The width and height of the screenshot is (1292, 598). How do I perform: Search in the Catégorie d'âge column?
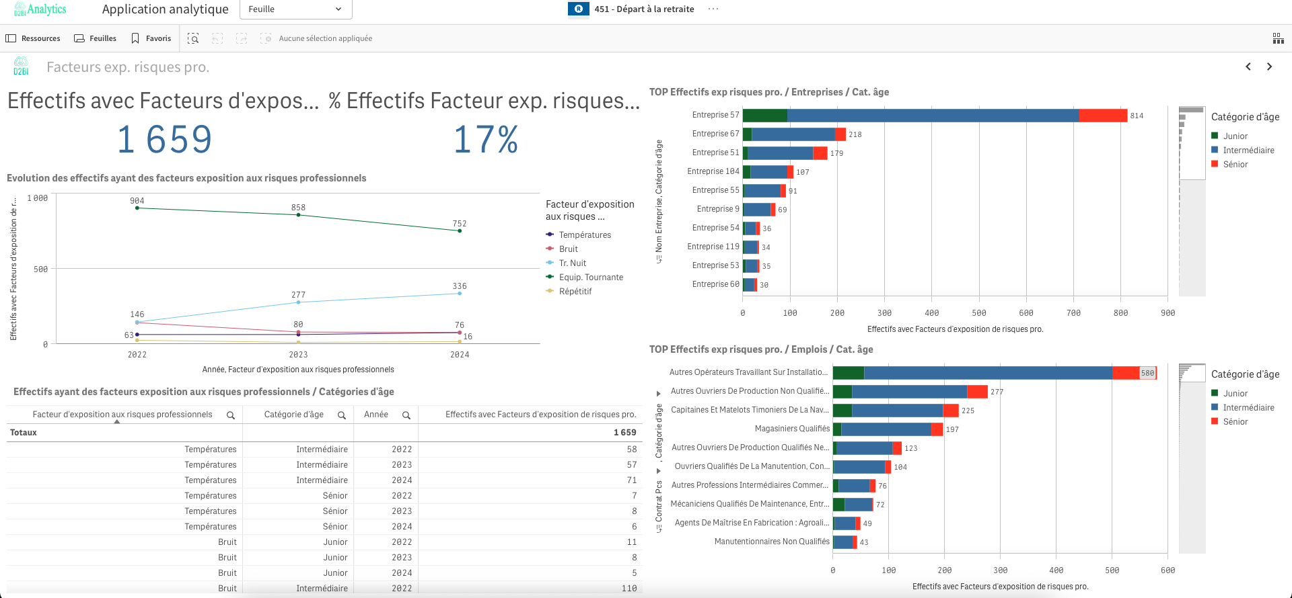[342, 415]
